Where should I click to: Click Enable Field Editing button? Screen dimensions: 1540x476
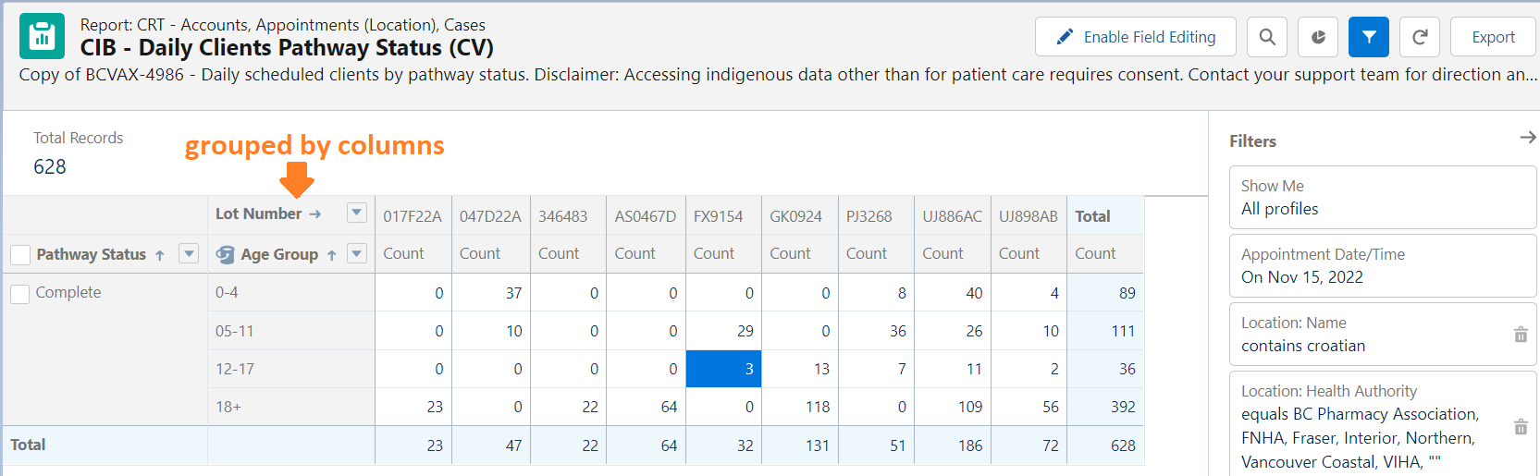(x=1136, y=37)
